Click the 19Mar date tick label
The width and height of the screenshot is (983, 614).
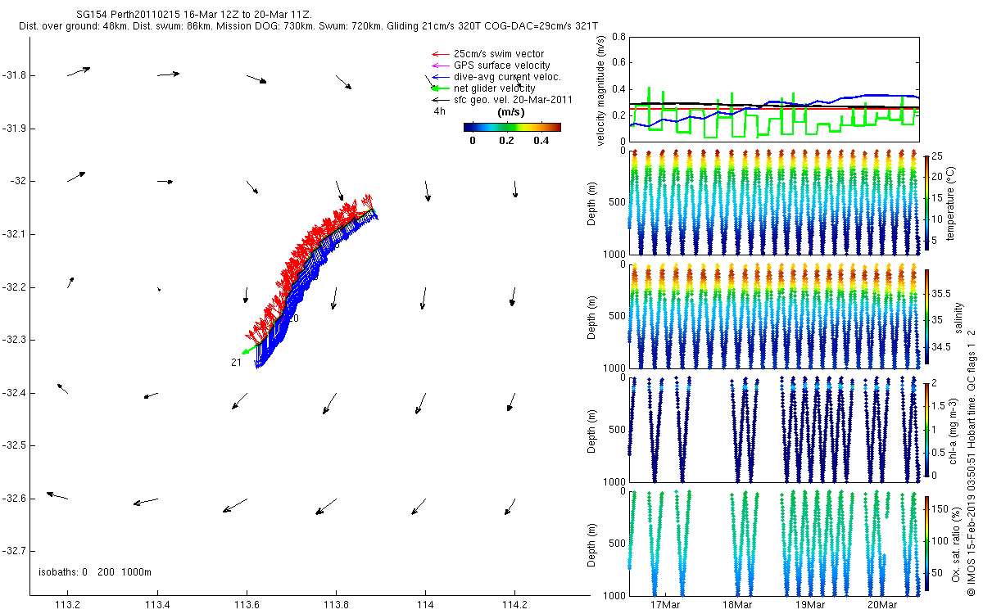[x=809, y=605]
